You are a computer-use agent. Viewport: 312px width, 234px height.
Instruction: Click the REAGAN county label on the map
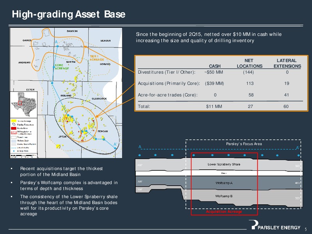click(x=103, y=131)
